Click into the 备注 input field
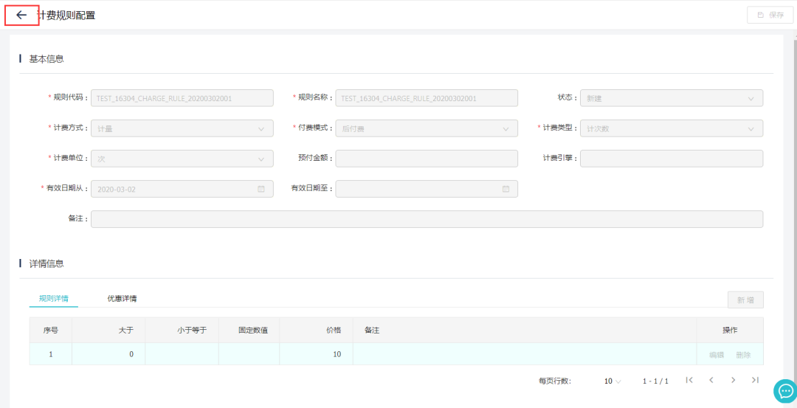Image resolution: width=797 pixels, height=408 pixels. tap(427, 219)
